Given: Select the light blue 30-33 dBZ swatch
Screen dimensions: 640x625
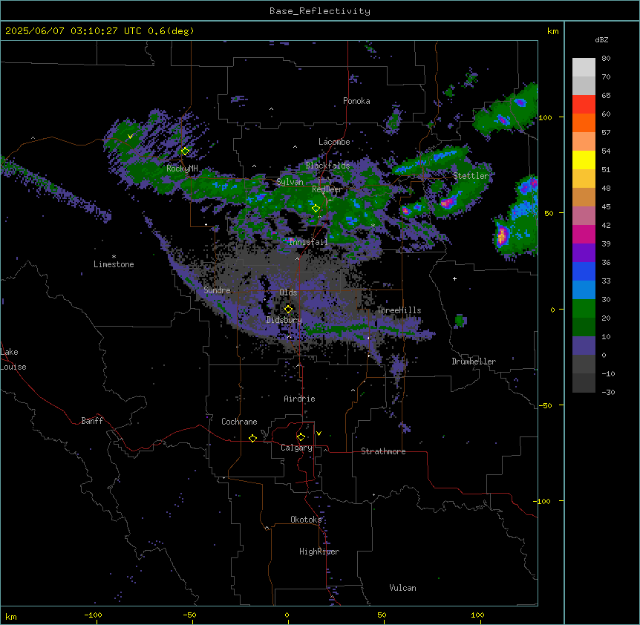Looking at the screenshot, I should tap(584, 290).
